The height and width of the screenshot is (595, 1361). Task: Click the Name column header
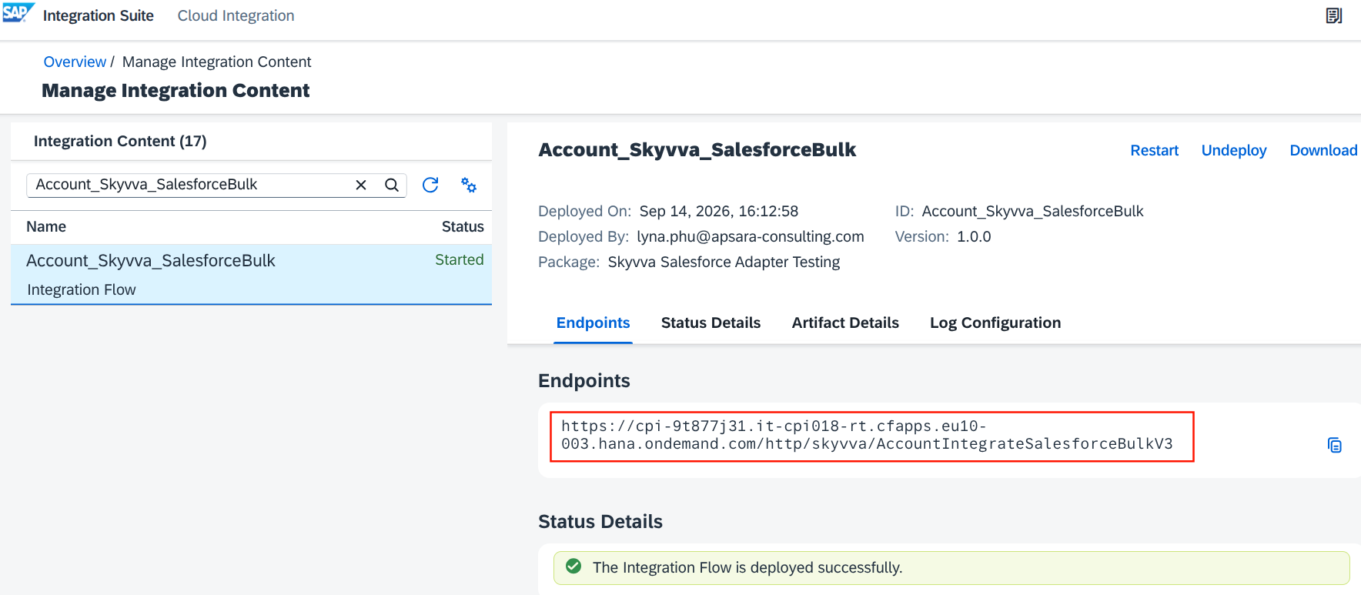[46, 226]
